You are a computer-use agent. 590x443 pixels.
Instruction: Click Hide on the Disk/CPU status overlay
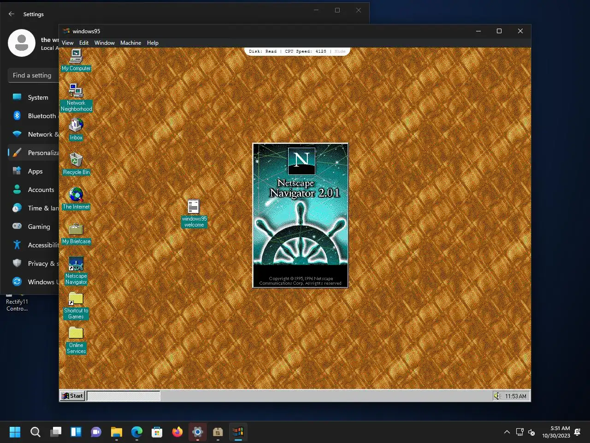coord(340,51)
